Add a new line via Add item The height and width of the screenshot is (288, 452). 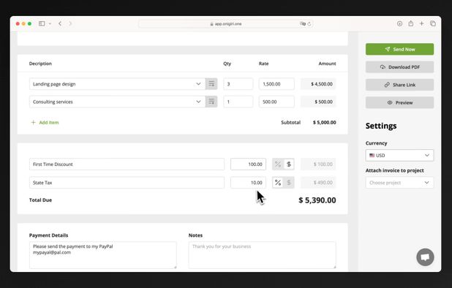(45, 122)
